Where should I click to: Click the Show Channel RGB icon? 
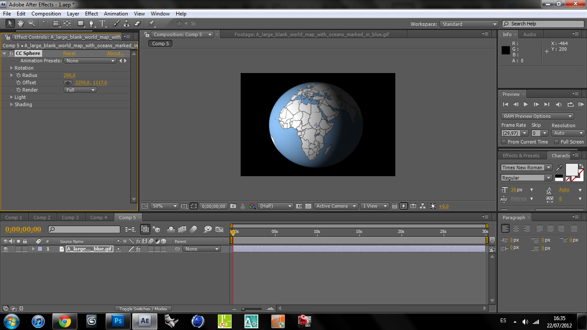252,206
